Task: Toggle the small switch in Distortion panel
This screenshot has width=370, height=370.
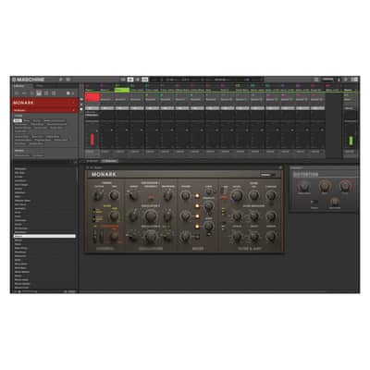Action: tap(314, 203)
